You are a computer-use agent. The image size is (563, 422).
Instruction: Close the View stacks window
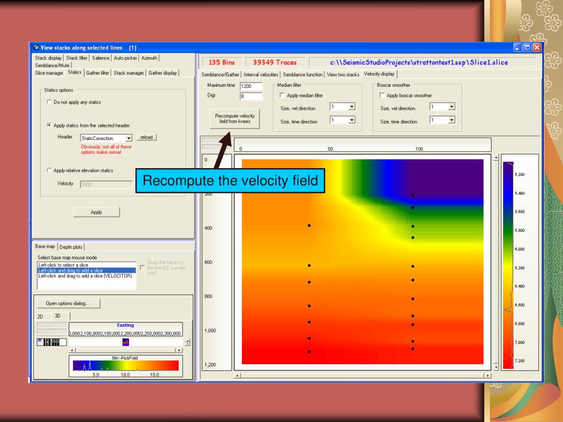point(537,47)
